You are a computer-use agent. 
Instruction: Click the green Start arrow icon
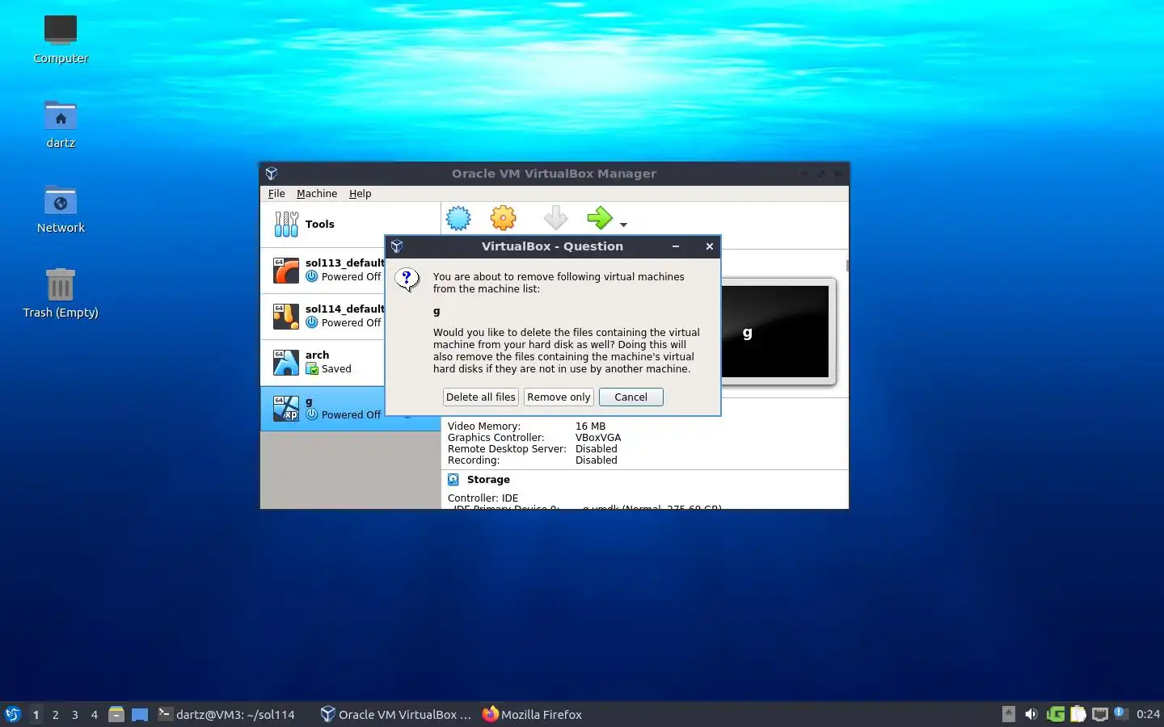pos(600,218)
